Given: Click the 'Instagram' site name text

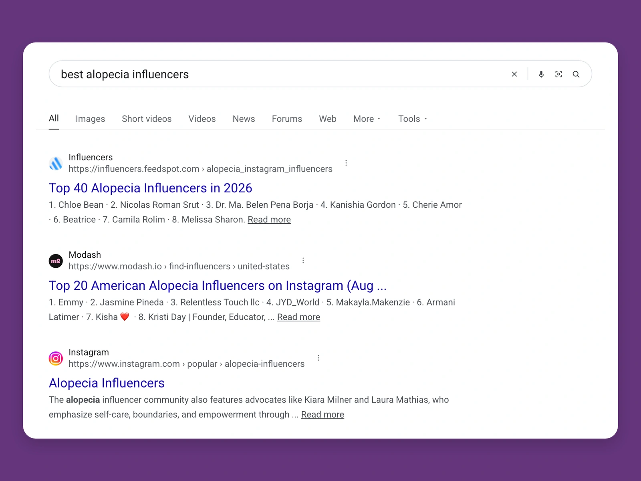Looking at the screenshot, I should 89,352.
